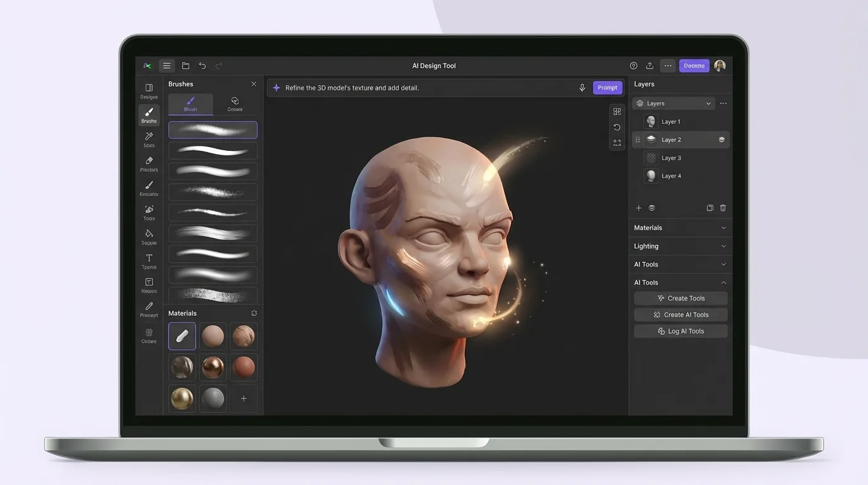Open the hamburger menu in the top toolbar
Image resolution: width=868 pixels, height=485 pixels.
[167, 65]
